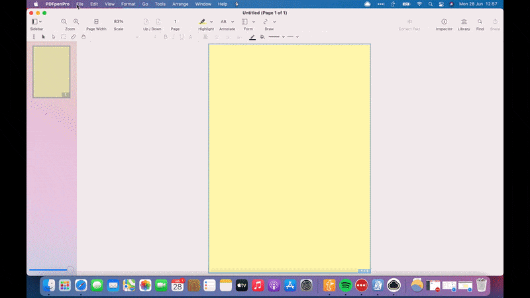
Task: Select the Edit arrow tool
Action: [44, 37]
